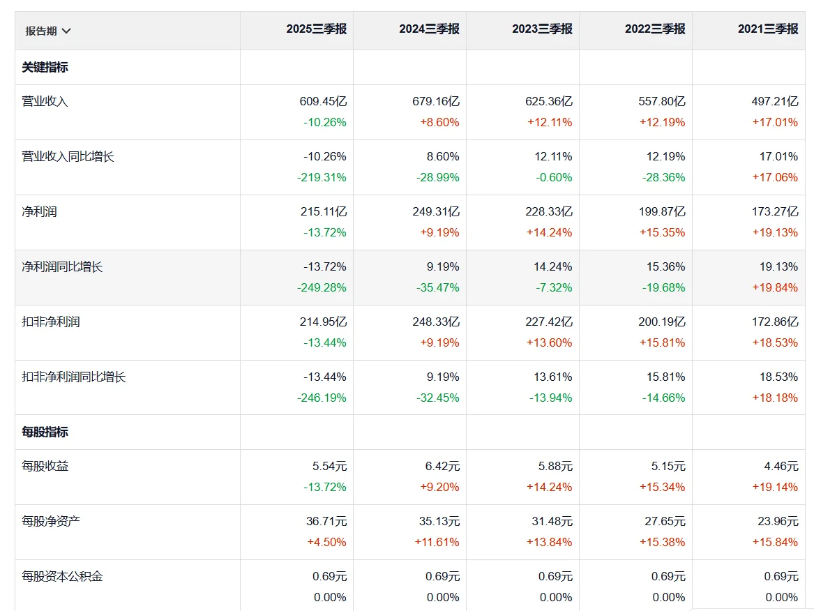The height and width of the screenshot is (611, 814).
Task: Select the 5.88元 earnings per share
Action: 555,466
